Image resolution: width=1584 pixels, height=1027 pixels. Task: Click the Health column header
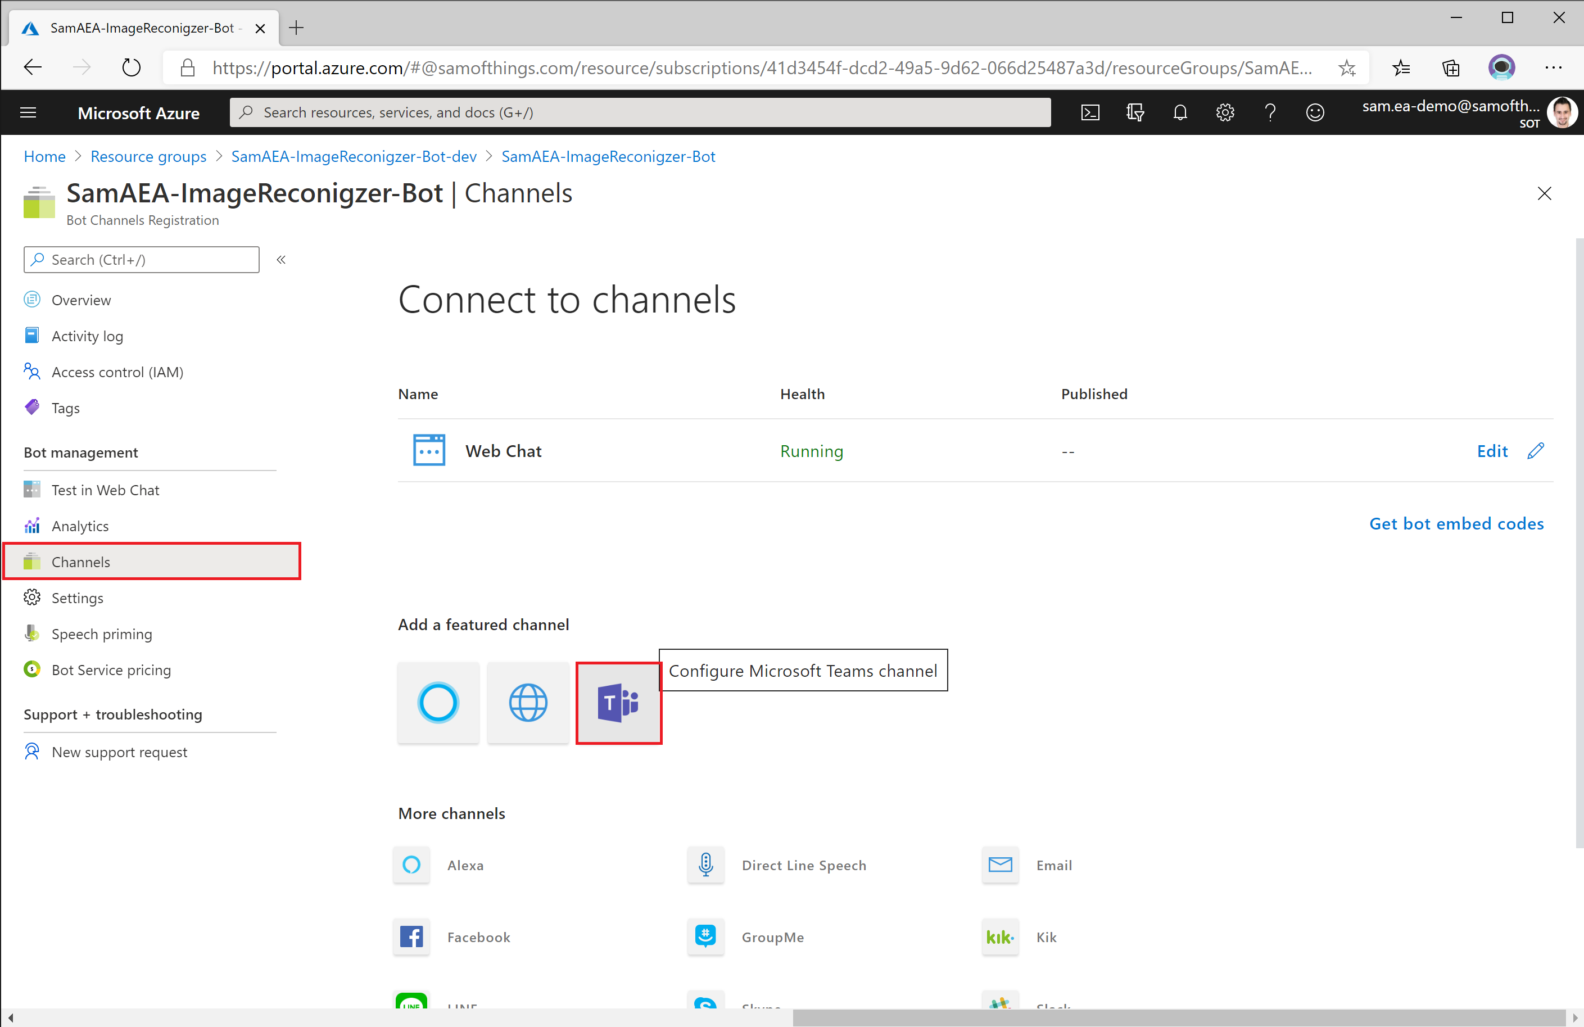click(x=802, y=394)
